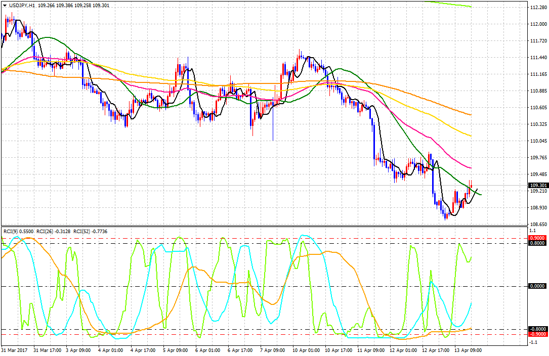Image resolution: width=549 pixels, height=356 pixels.
Task: Click the red -0.9000 level tag
Action: pyautogui.click(x=537, y=334)
